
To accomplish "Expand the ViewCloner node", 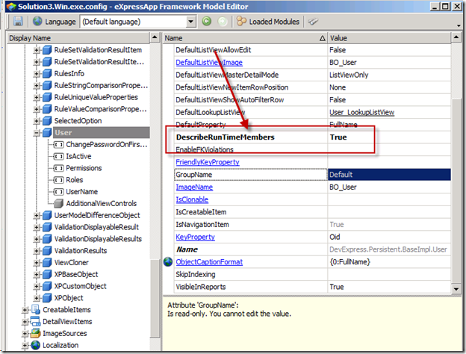I will (37, 262).
